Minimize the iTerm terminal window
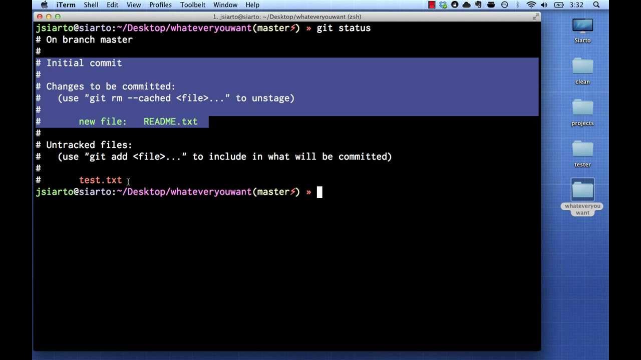Image resolution: width=641 pixels, height=360 pixels. [x=49, y=17]
